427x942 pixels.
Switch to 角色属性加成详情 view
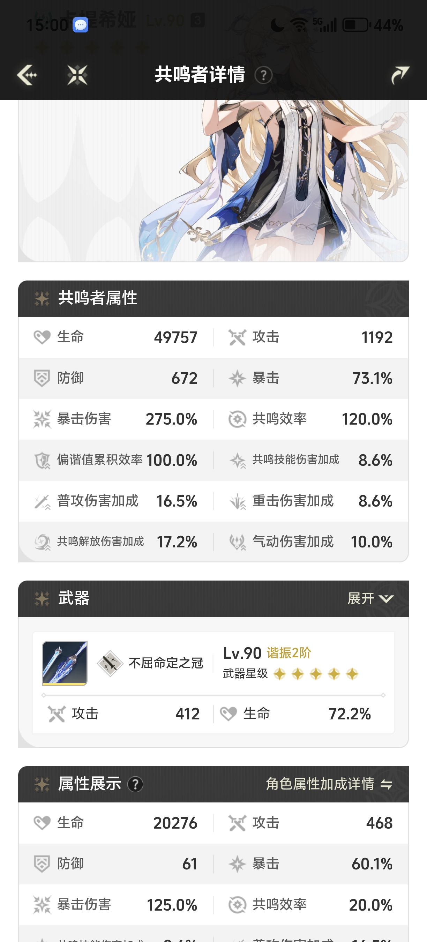(x=320, y=784)
